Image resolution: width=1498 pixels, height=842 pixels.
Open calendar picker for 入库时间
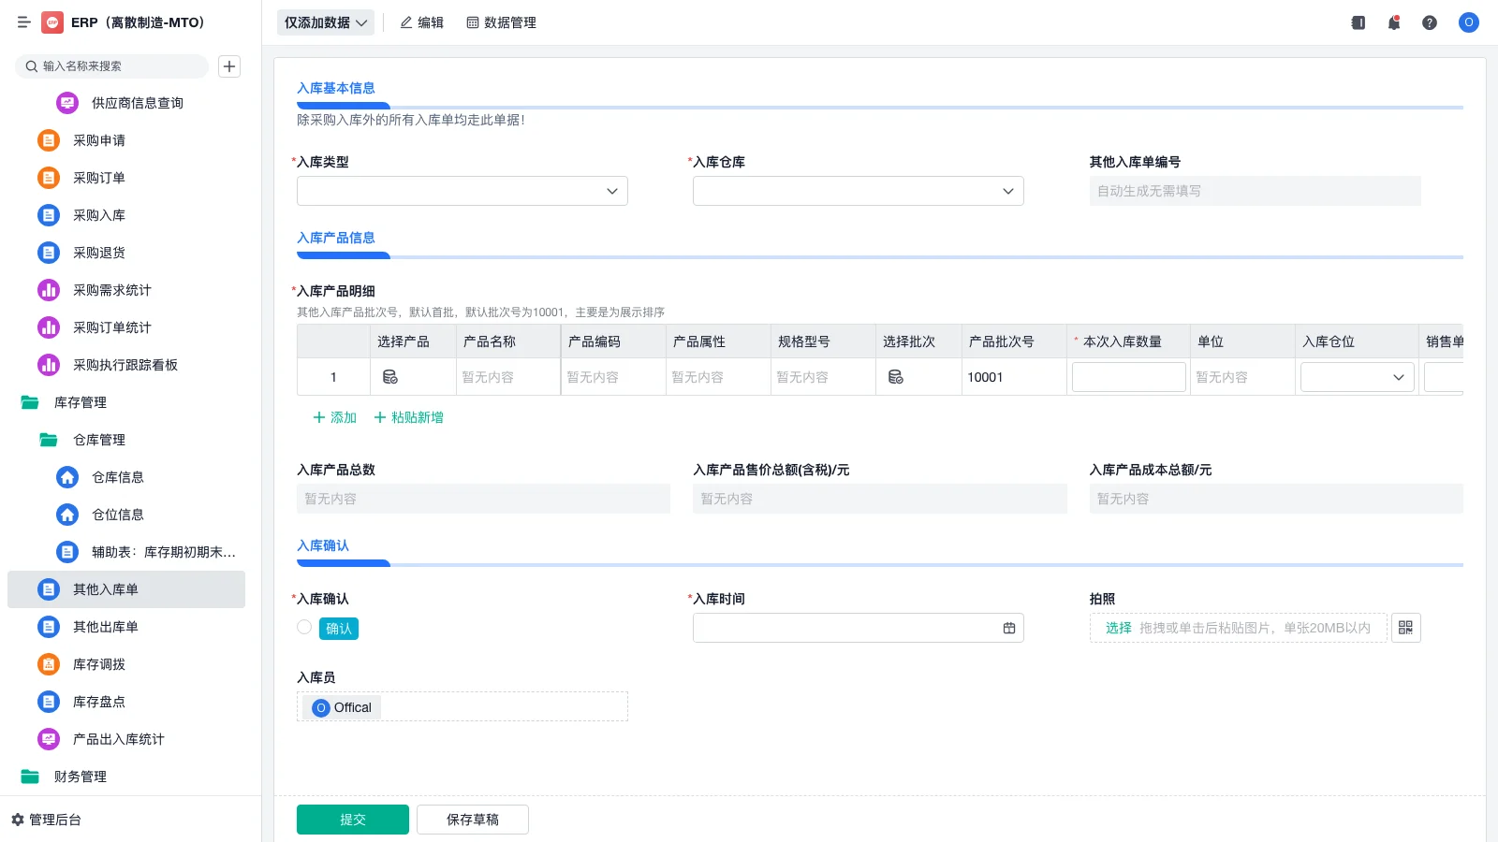(1008, 628)
